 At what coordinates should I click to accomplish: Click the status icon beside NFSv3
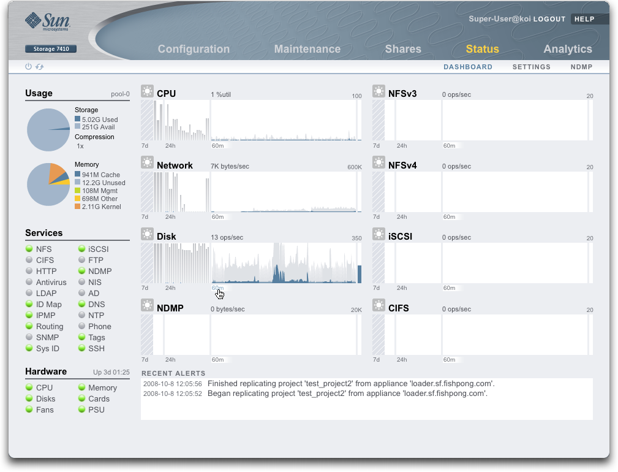(379, 92)
